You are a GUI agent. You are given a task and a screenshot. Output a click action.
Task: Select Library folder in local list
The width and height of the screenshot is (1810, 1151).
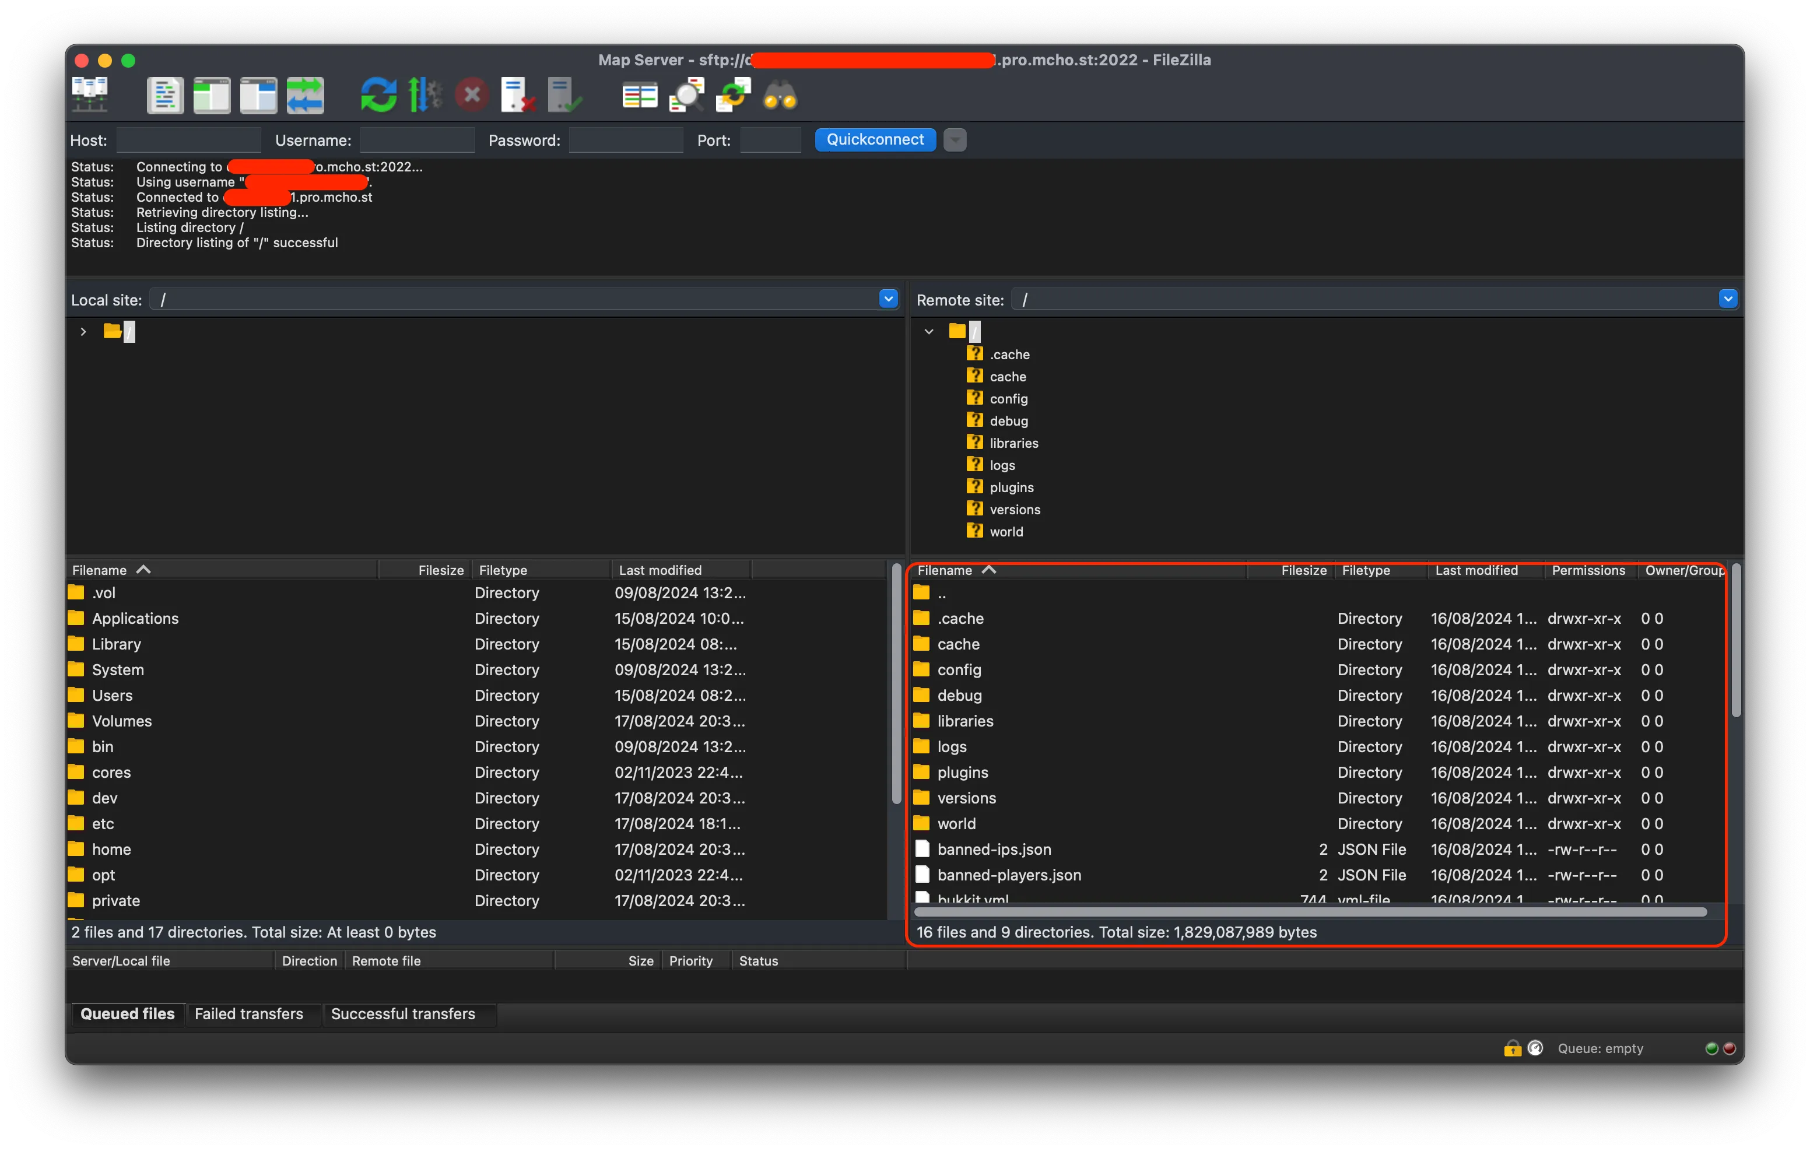tap(476, 644)
